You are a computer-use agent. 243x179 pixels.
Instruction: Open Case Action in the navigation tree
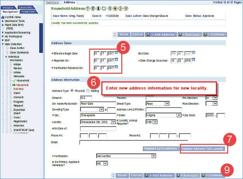pos(17,48)
